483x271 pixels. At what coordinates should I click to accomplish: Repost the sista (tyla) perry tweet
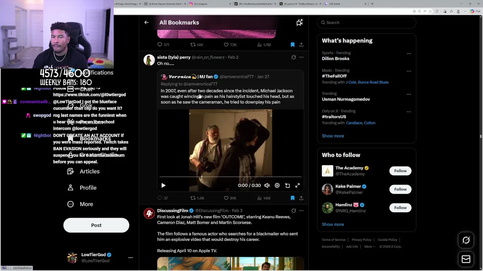point(197,198)
